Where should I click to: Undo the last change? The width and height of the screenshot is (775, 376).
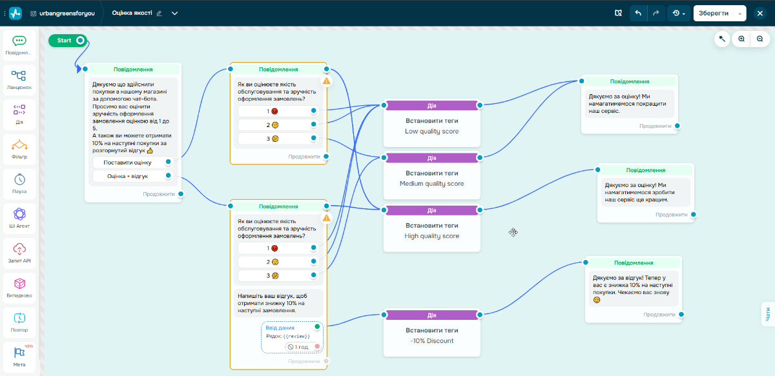[x=638, y=13]
